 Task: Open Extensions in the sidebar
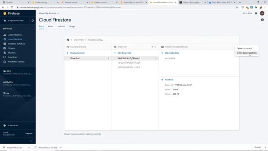[13, 125]
